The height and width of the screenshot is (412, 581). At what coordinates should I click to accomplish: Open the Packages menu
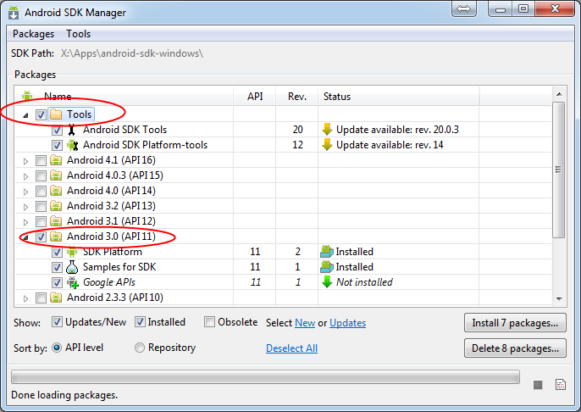[x=33, y=34]
